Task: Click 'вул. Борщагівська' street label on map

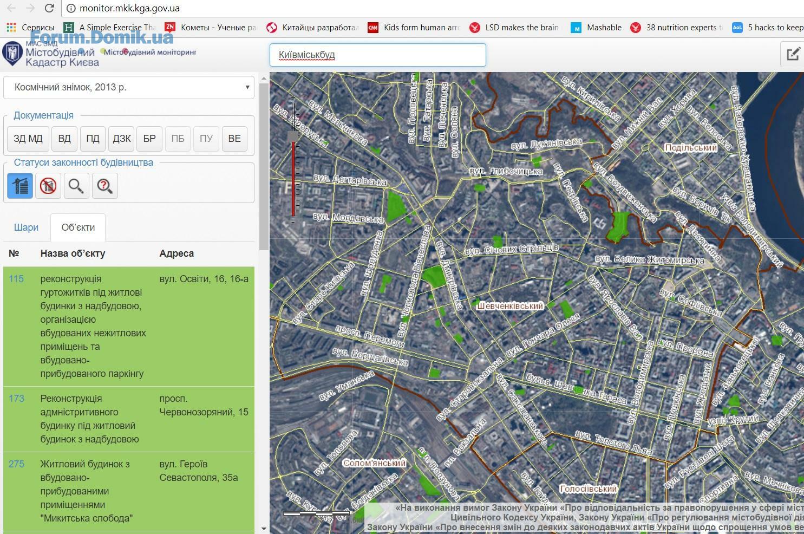Action: [370, 357]
